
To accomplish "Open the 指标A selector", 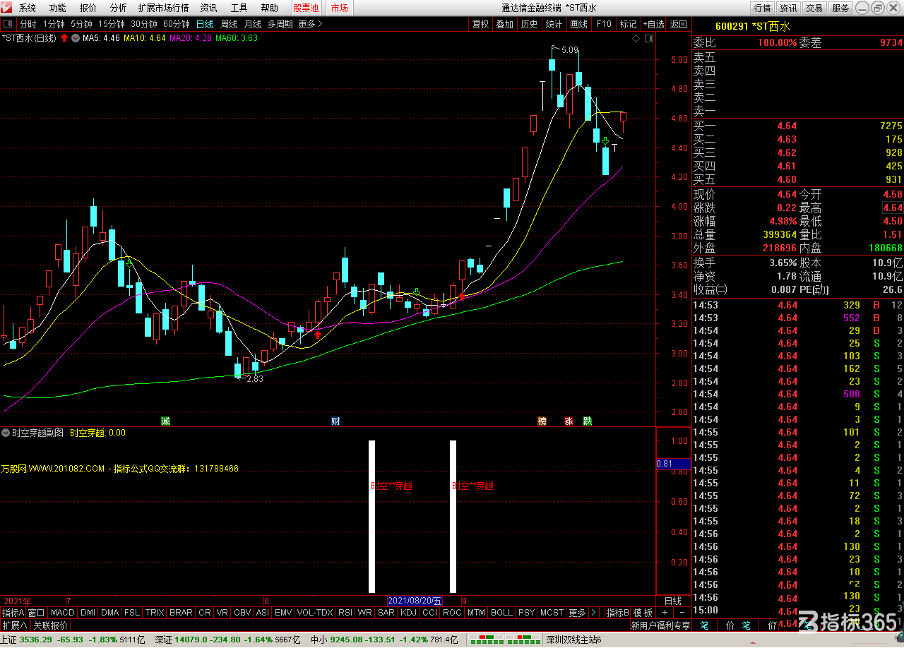I will pos(13,613).
